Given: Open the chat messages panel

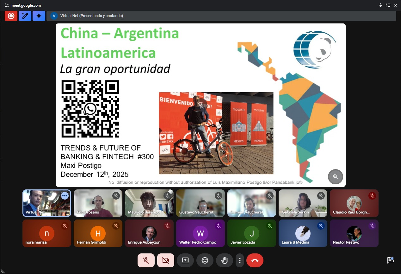Looking at the screenshot, I should 390,260.
